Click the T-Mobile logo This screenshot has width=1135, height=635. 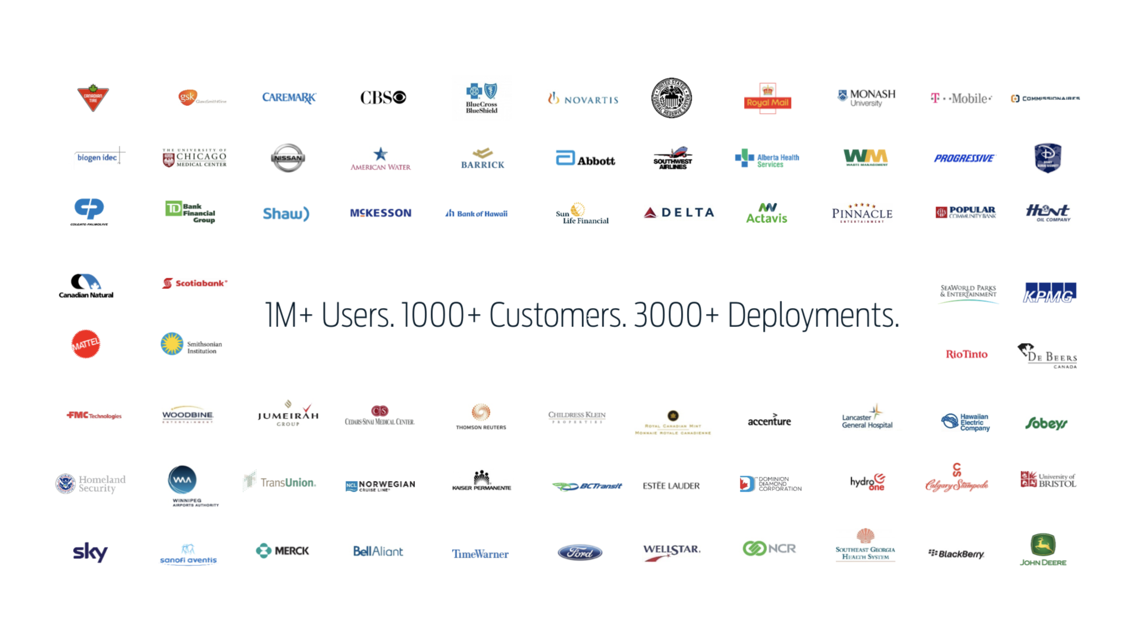[x=961, y=98]
